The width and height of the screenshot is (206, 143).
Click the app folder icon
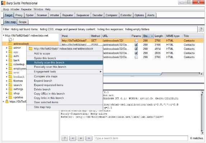coord(10,52)
